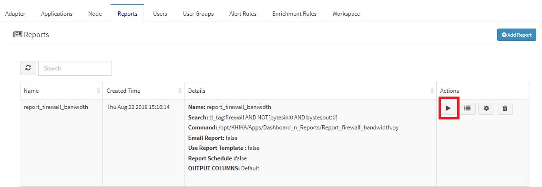Click the Command path detail line
The width and height of the screenshot is (542, 187).
[x=294, y=128]
